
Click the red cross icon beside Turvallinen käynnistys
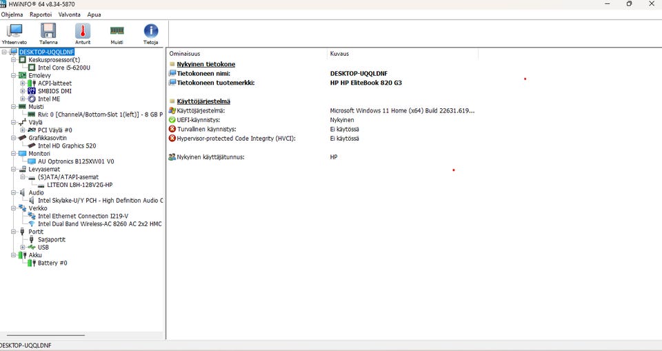(172, 129)
